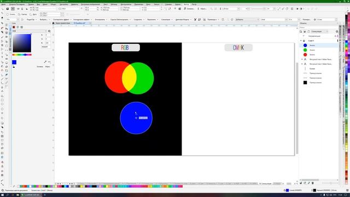Click the Абрис button in Color docker
The image size is (350, 197).
[x=48, y=67]
